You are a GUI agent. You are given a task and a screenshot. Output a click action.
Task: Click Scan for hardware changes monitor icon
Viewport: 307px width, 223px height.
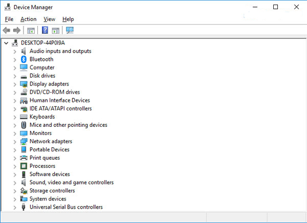click(70, 30)
